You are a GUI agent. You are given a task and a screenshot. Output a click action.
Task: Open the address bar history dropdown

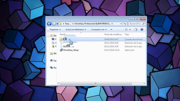click(121, 24)
